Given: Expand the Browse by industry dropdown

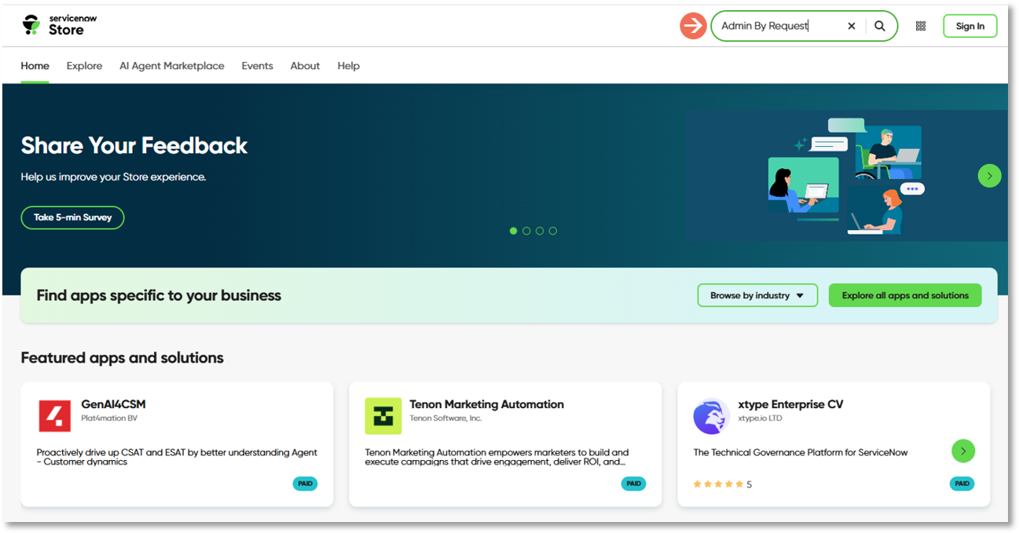Looking at the screenshot, I should tap(757, 295).
